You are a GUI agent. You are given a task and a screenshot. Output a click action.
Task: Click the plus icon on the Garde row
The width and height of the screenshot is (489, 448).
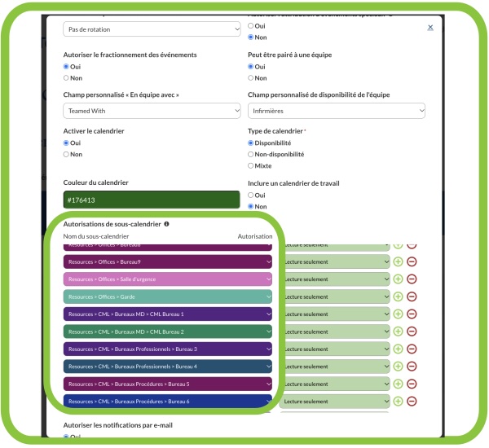tap(398, 296)
